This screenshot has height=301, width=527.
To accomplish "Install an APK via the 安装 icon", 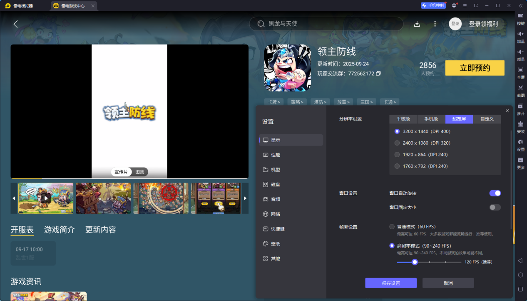I will [x=520, y=128].
